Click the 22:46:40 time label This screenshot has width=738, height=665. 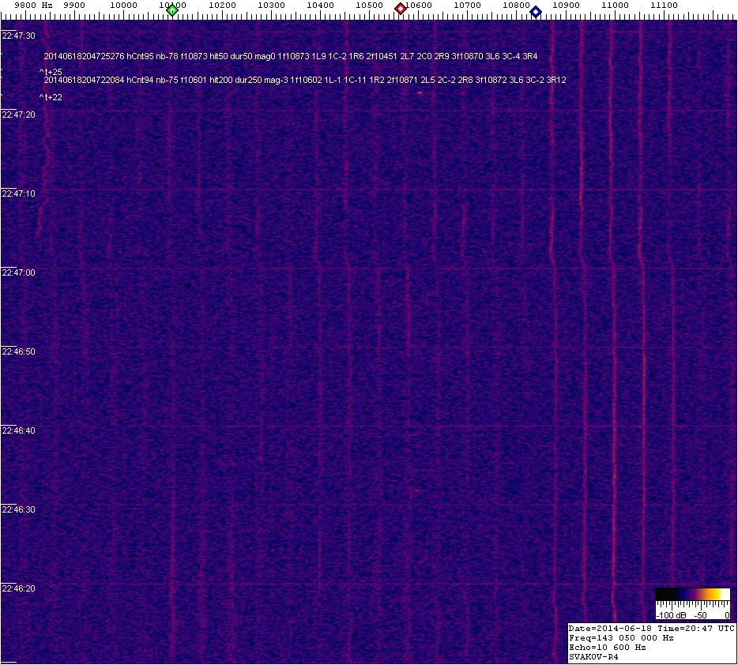point(18,430)
